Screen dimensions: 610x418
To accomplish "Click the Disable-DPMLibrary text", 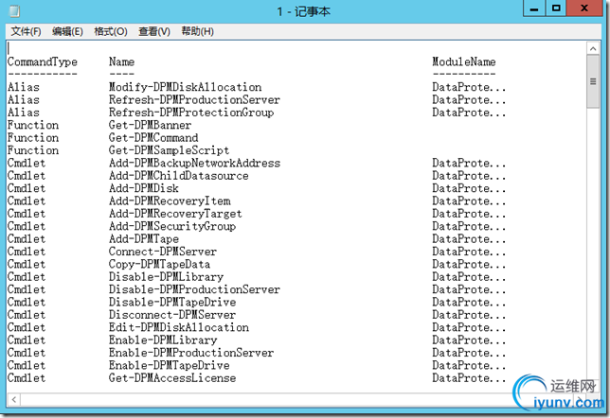I will 166,276.
